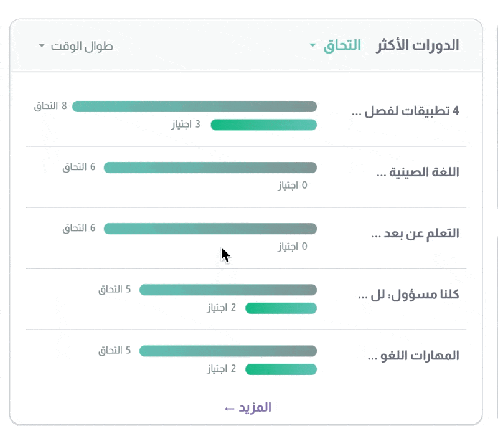Click التعلم عن بعد enrollment bar
Image resolution: width=498 pixels, height=441 pixels.
coord(210,229)
